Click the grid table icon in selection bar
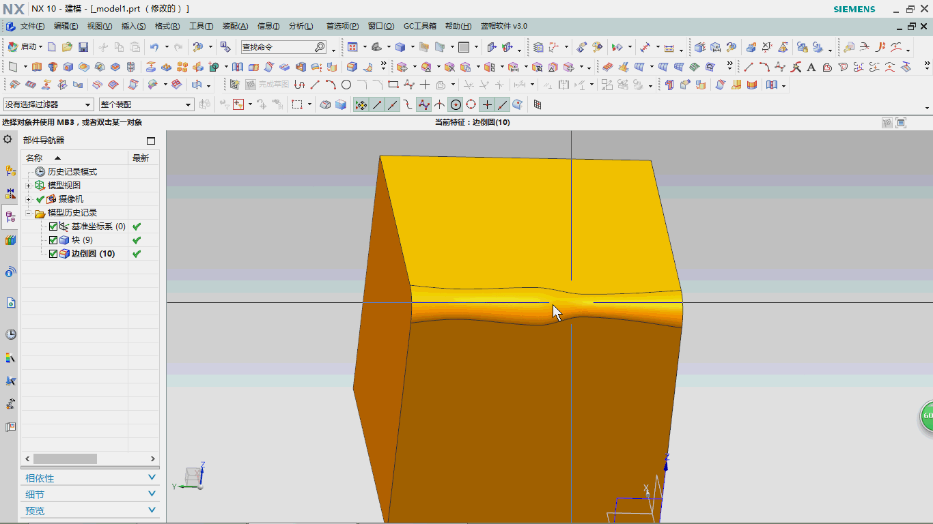Viewport: 933px width, 524px height. click(538, 104)
